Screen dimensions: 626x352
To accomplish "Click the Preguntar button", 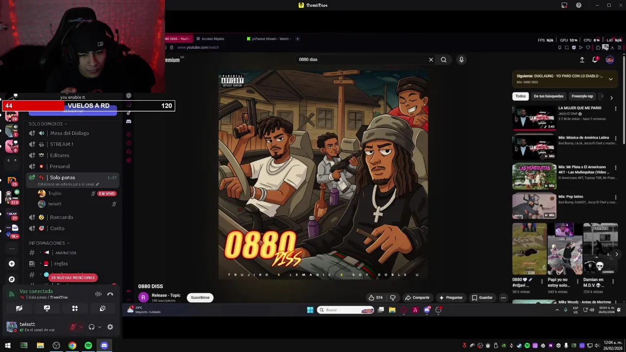I will 451,298.
